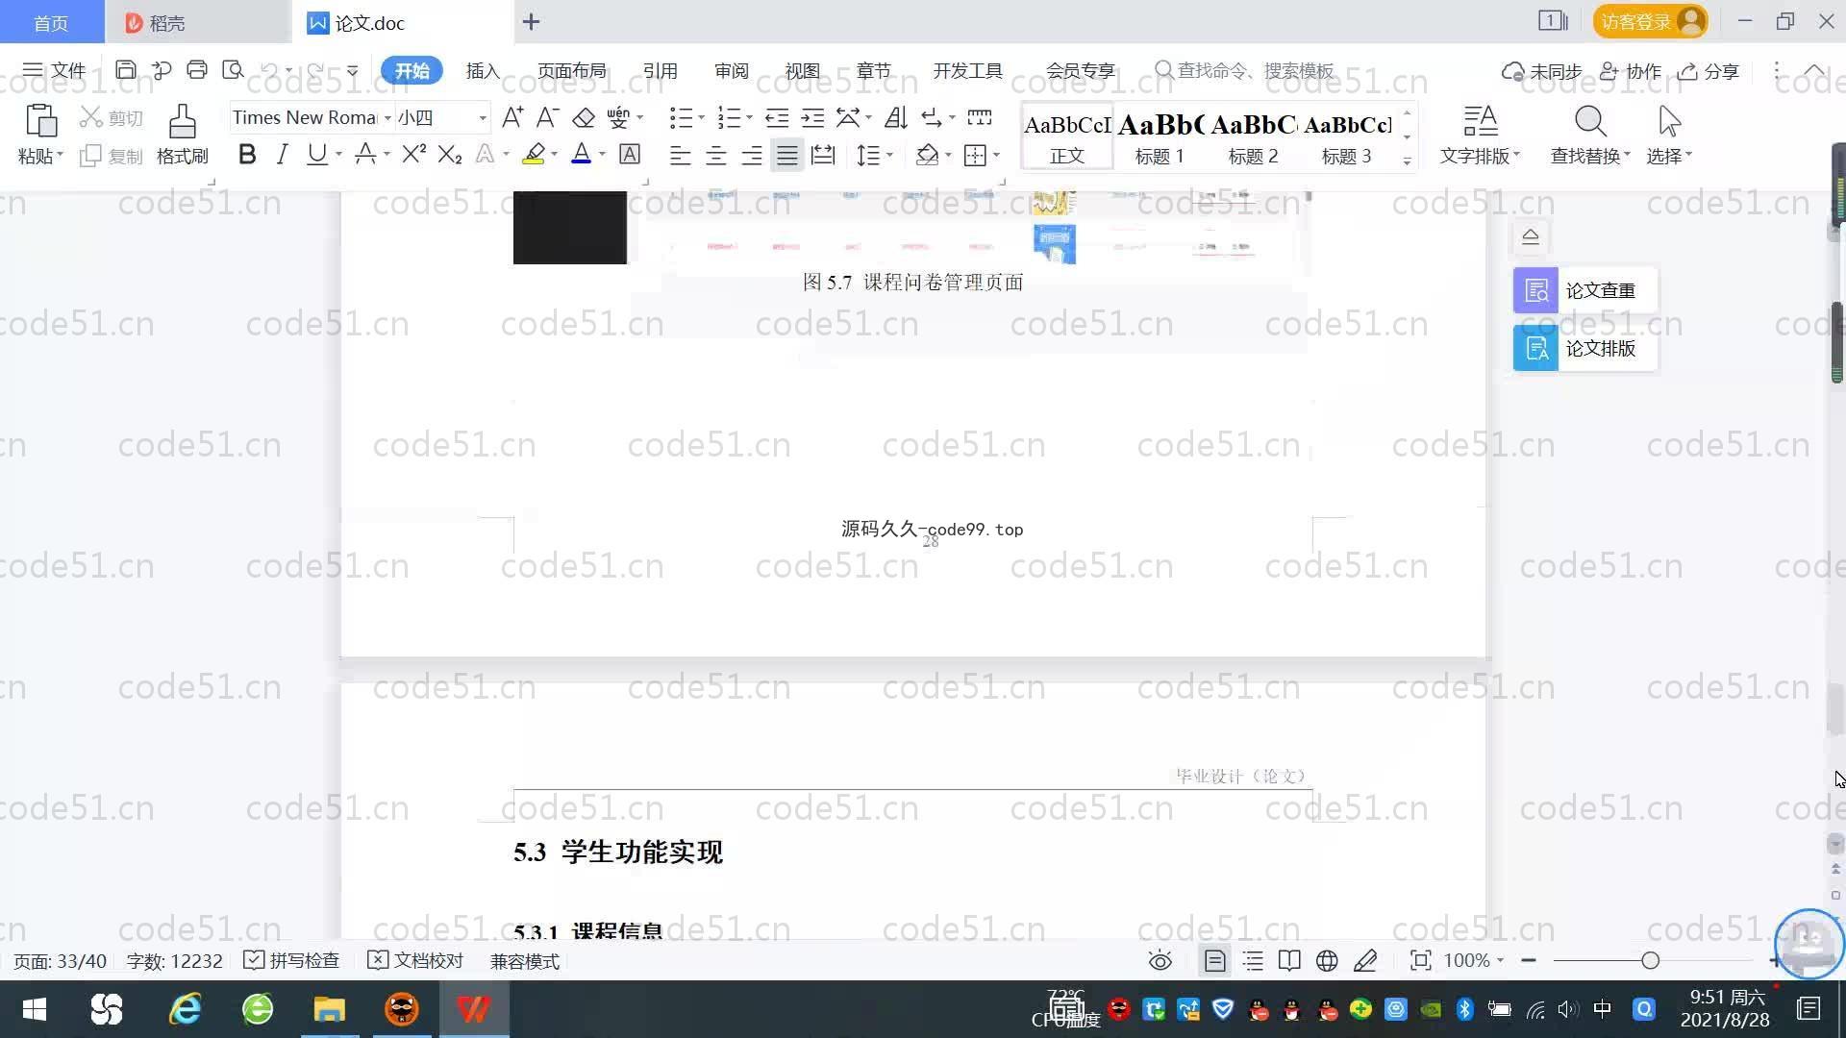Click 未同步 sync status button

[1542, 71]
